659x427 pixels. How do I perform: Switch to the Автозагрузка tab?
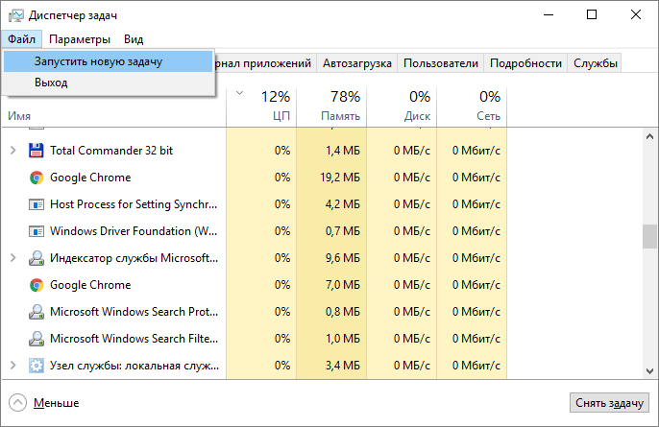tap(357, 63)
